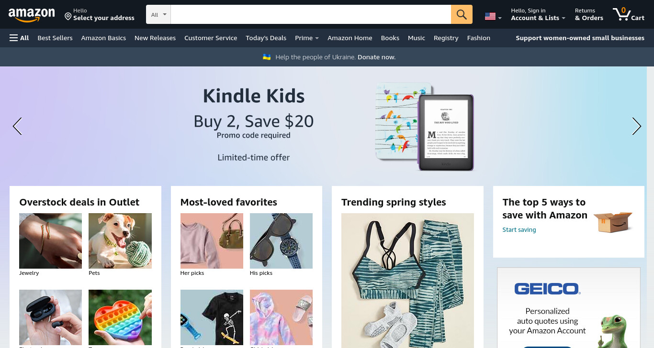Open the hamburger All menu
The width and height of the screenshot is (654, 348).
click(19, 38)
